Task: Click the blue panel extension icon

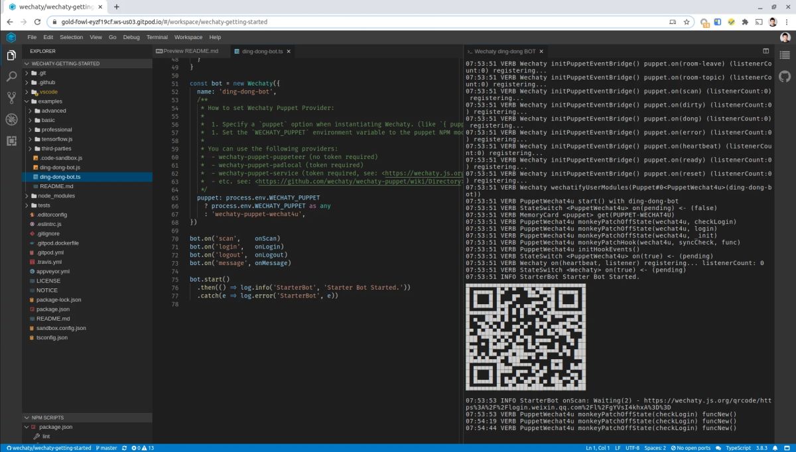Action: (x=718, y=22)
